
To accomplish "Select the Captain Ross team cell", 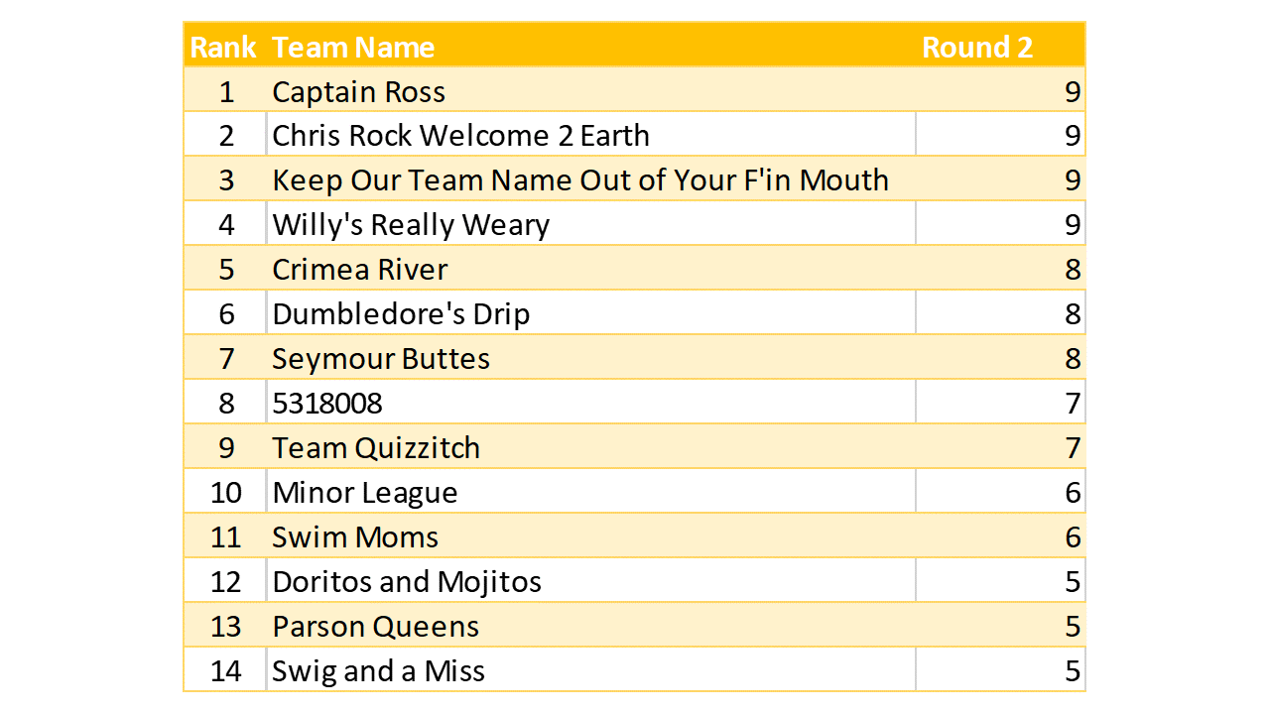I will (x=358, y=91).
